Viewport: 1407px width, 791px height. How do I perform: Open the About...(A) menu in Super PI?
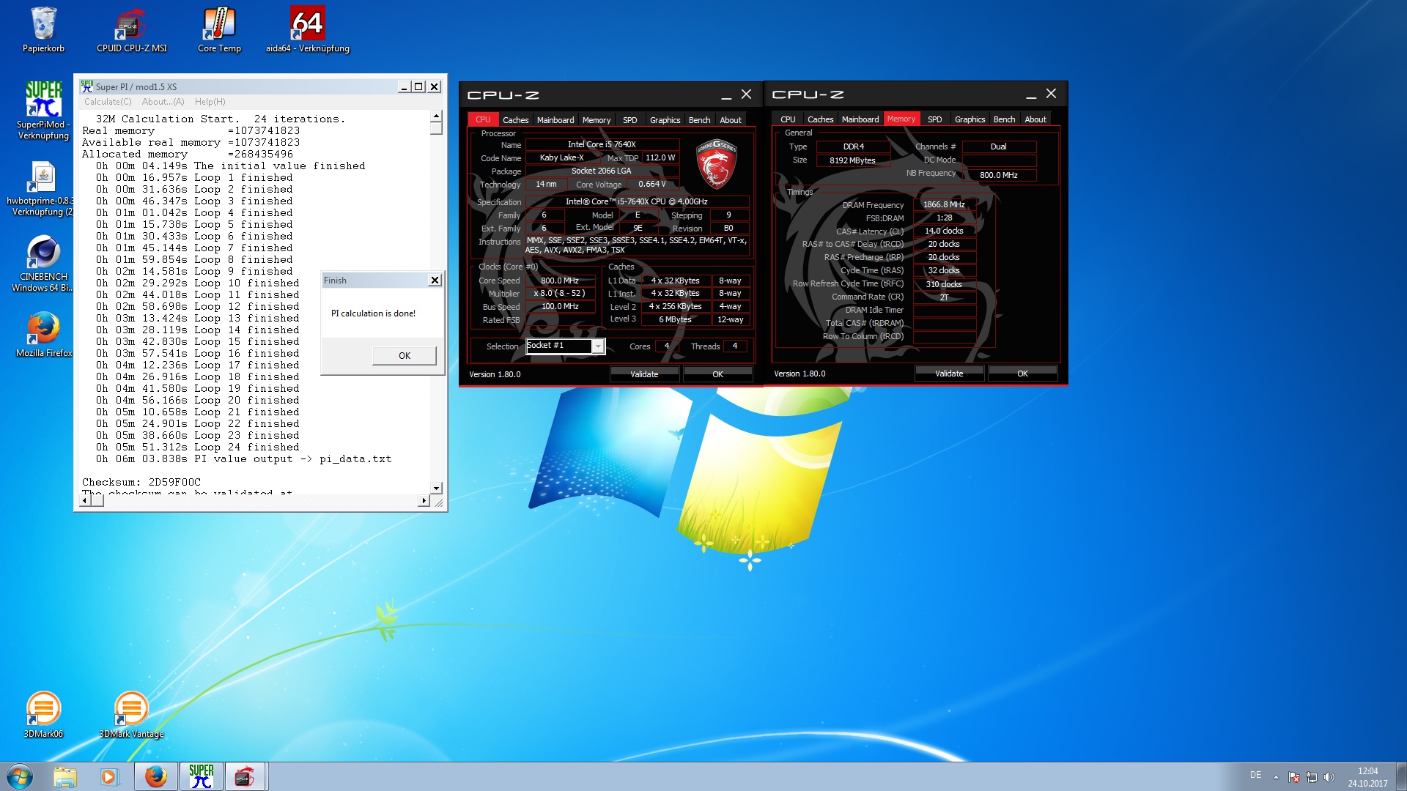point(163,102)
